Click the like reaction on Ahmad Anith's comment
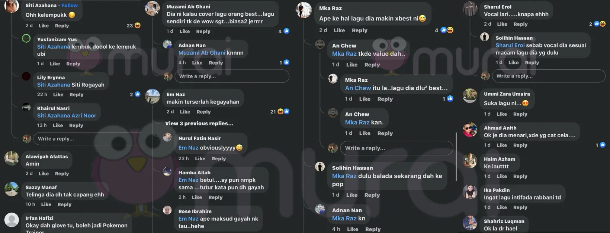Viewport: 610px width, 233px height. coord(603,145)
